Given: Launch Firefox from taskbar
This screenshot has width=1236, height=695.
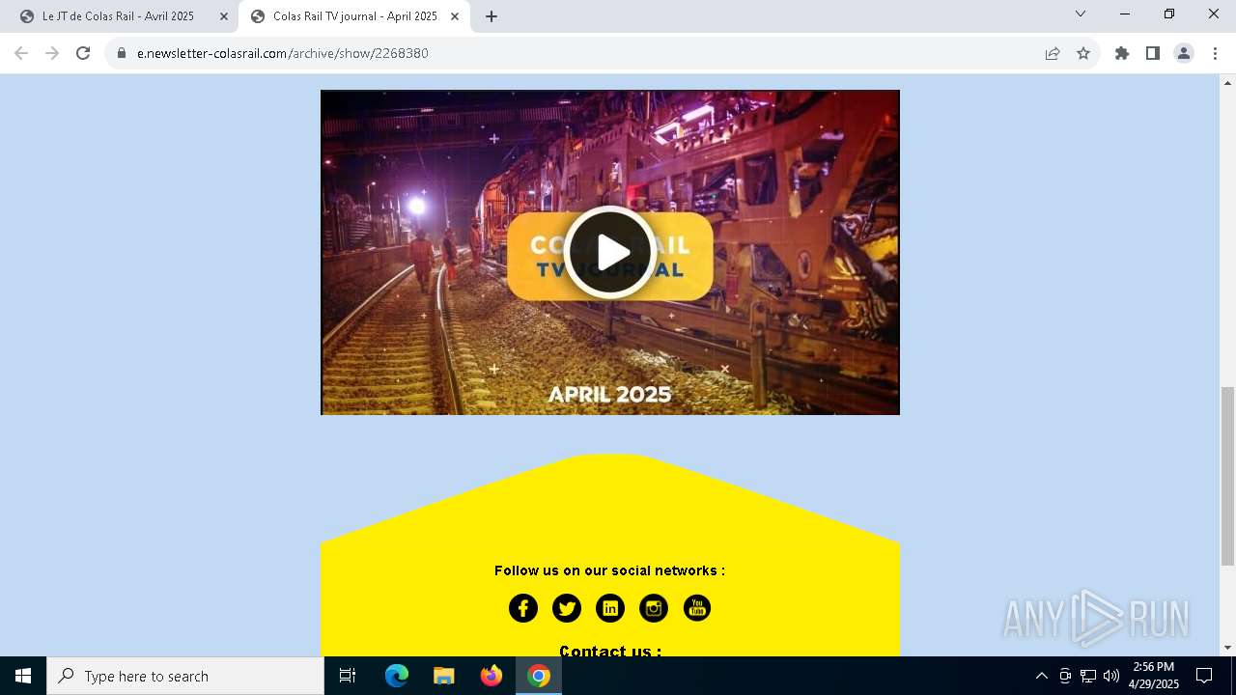Looking at the screenshot, I should pos(492,676).
